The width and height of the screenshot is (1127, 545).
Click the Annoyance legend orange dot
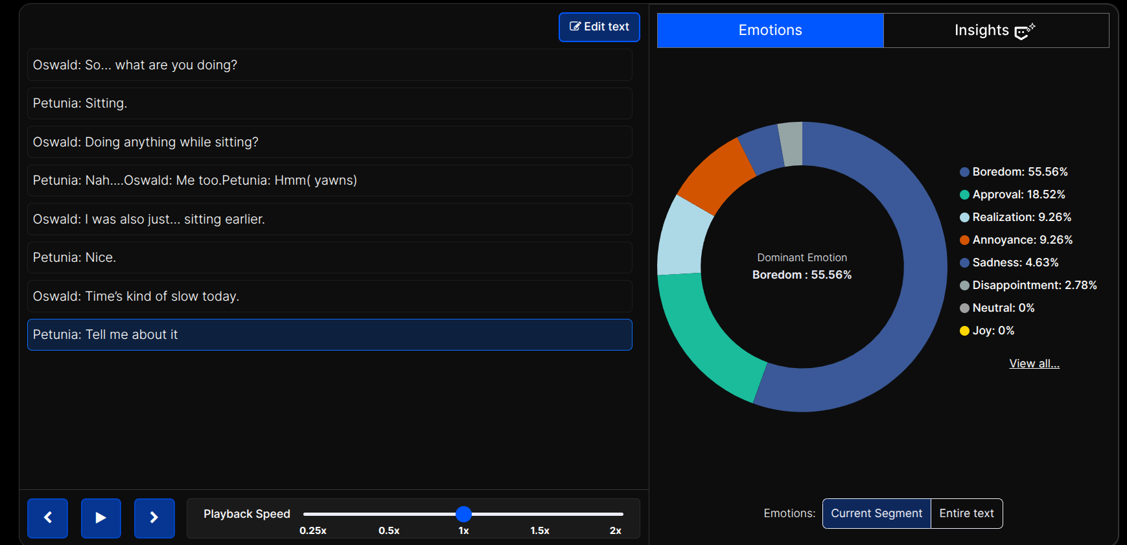[964, 240]
